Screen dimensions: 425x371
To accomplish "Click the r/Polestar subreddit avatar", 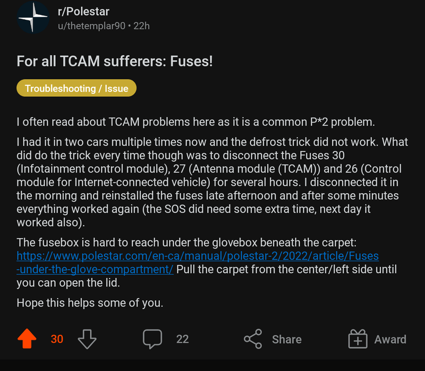I will [x=33, y=17].
